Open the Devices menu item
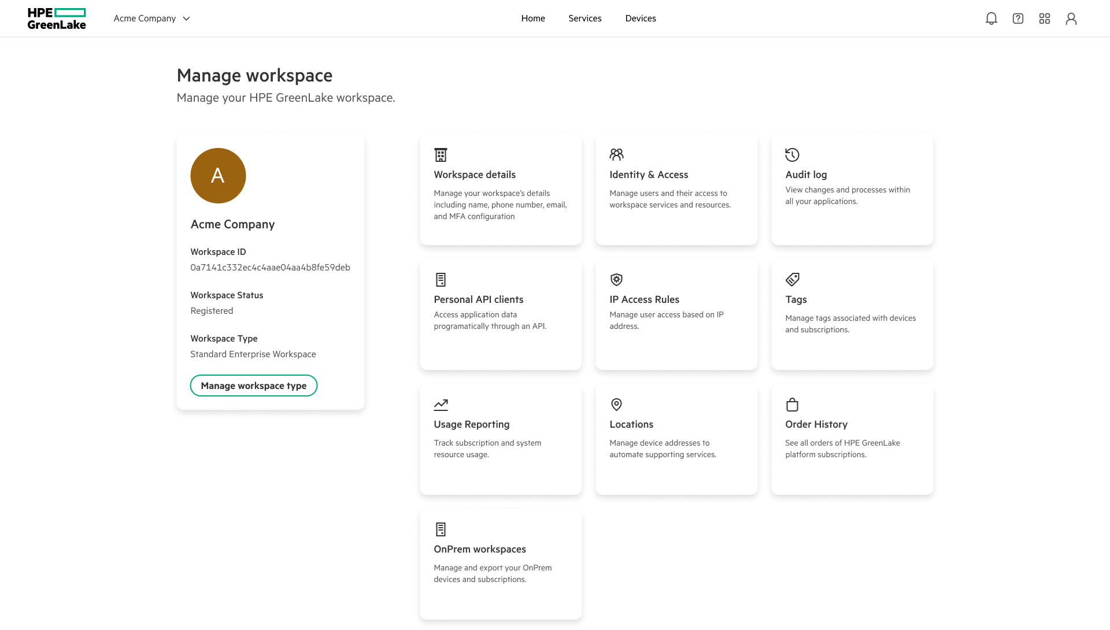Viewport: 1110px width, 630px height. tap(641, 18)
